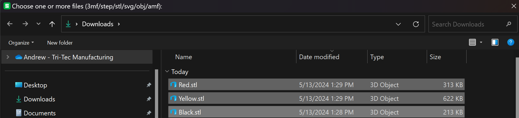Open the help button
Image resolution: width=519 pixels, height=118 pixels.
pos(511,43)
